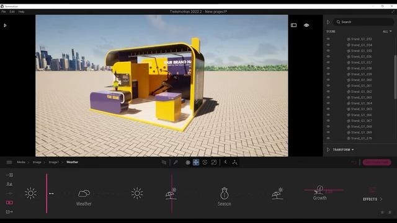Open the Export sidebar tab
397x223 pixels.
click(x=9, y=212)
